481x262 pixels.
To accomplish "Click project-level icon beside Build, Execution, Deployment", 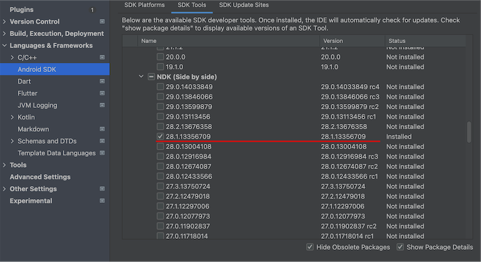I will [102, 33].
